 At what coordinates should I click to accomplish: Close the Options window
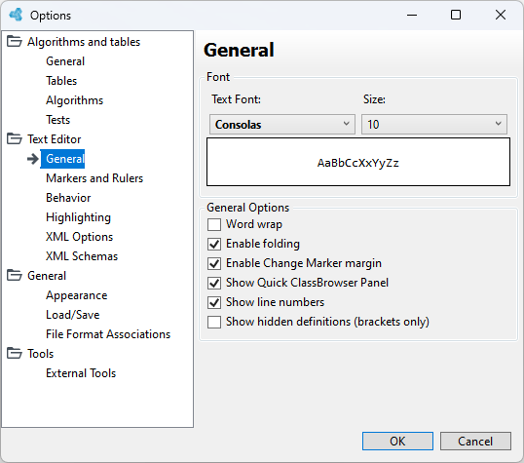(501, 15)
